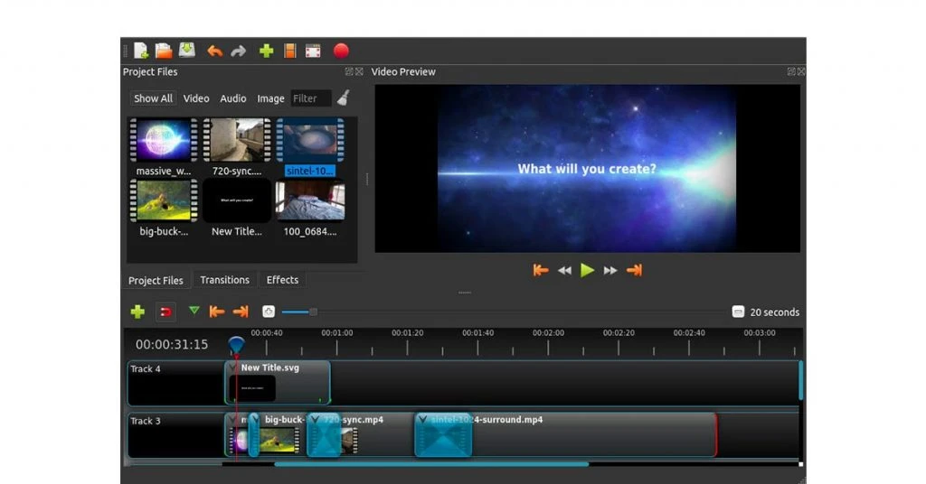
Task: Click the New Project icon
Action: [141, 51]
